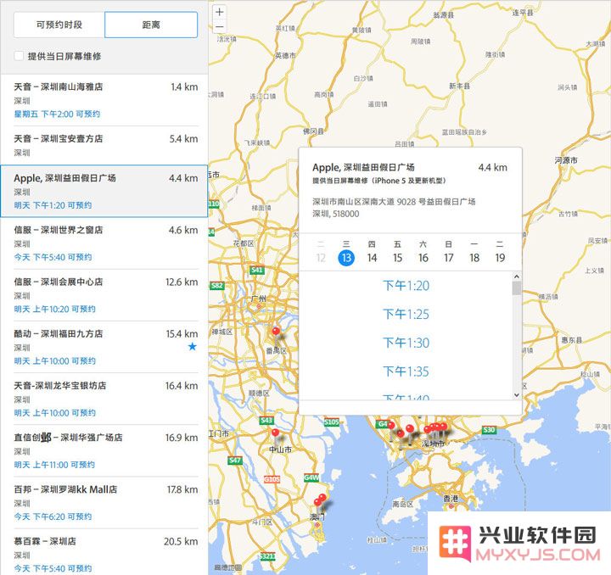Image resolution: width=611 pixels, height=575 pixels.
Task: Select 直信创邺 – 深圳华强广场店 store
Action: 105,450
